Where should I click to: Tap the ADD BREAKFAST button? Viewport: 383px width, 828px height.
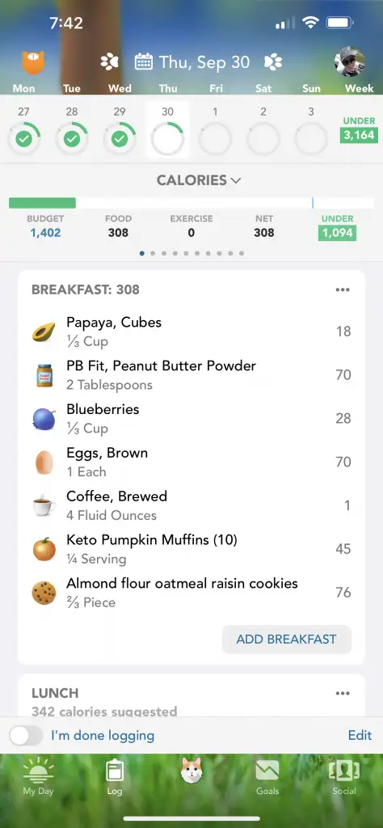click(287, 639)
